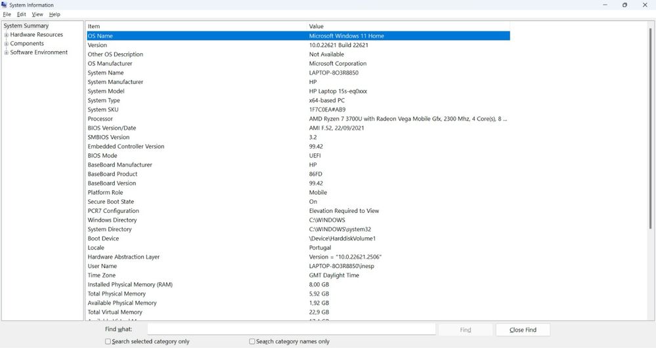Select the Available Physical Memory row
This screenshot has height=348, width=656.
(x=298, y=303)
